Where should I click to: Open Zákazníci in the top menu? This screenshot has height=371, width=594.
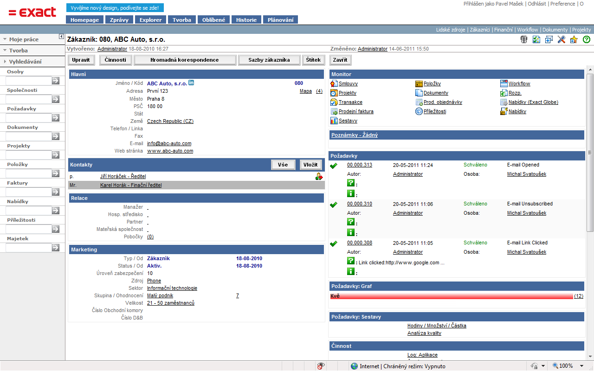click(480, 30)
